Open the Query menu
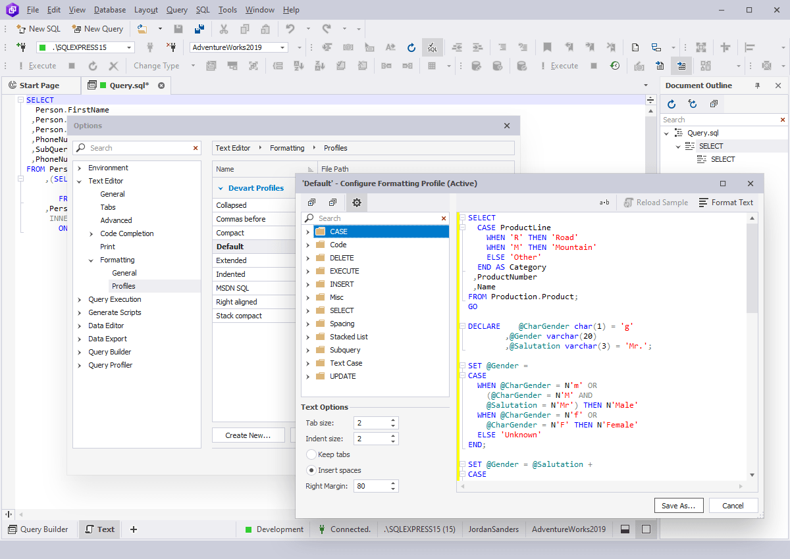The height and width of the screenshot is (559, 790). coord(176,9)
